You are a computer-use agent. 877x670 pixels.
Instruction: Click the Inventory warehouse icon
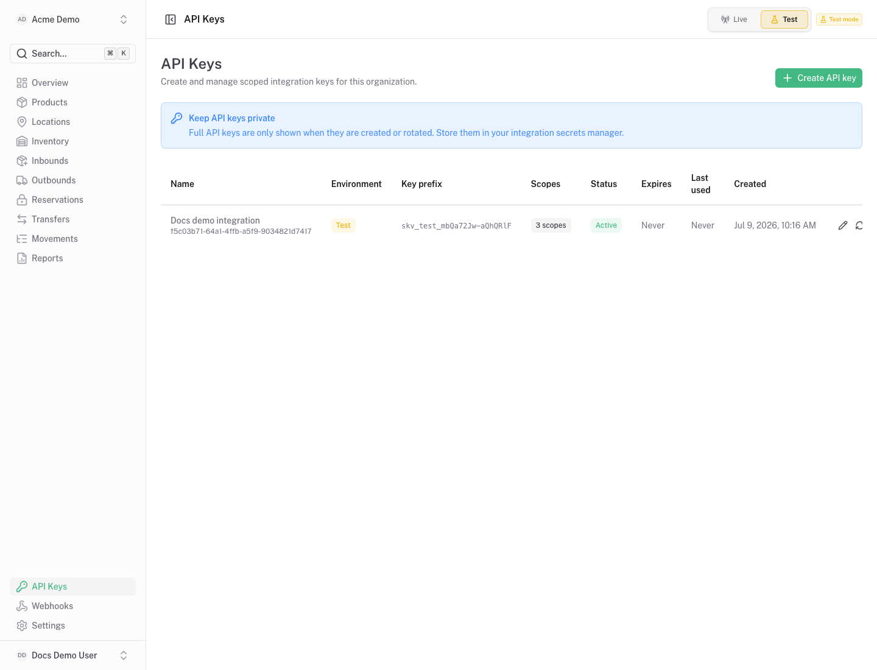coord(22,141)
